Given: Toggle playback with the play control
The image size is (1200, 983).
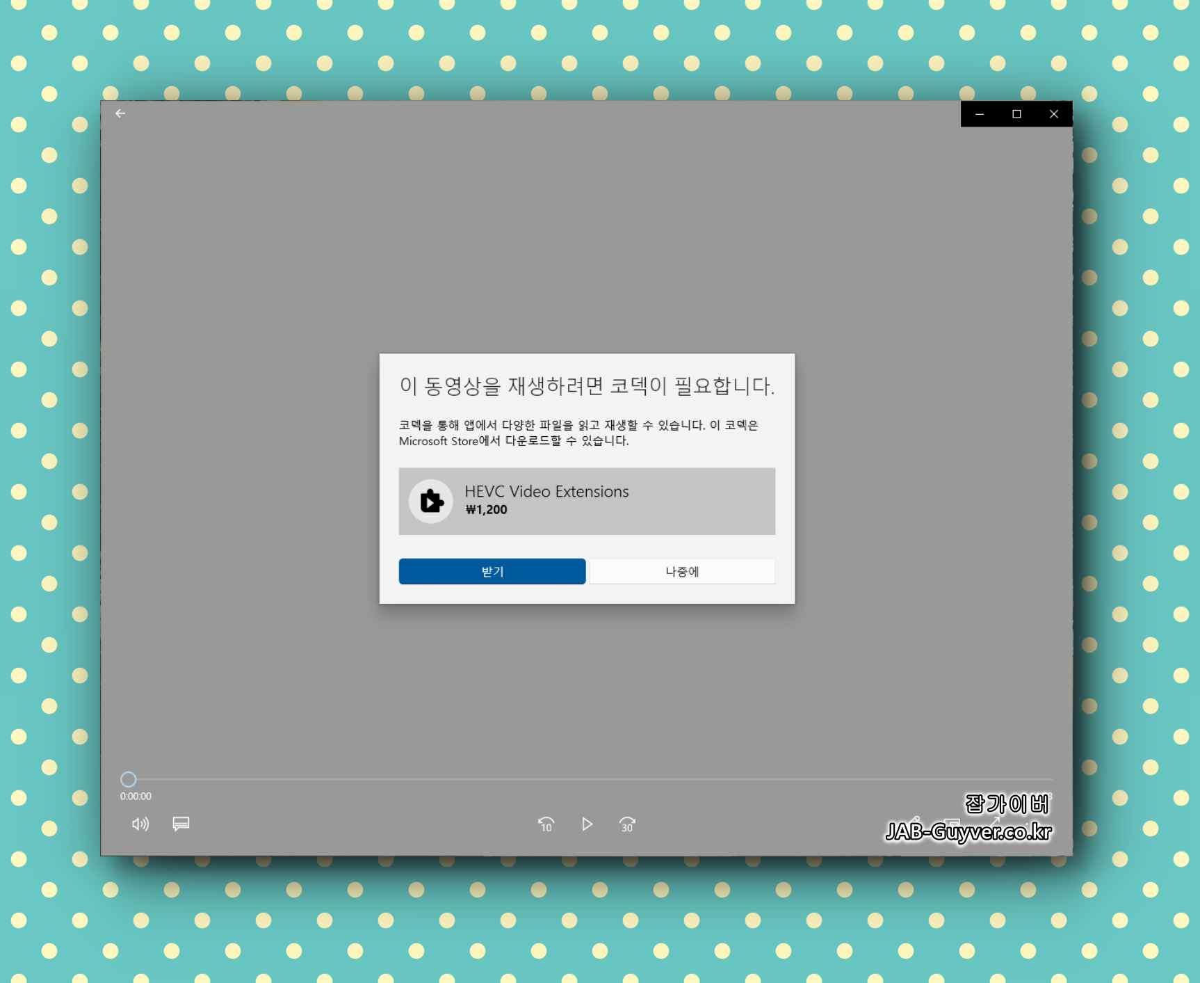Looking at the screenshot, I should tap(587, 825).
